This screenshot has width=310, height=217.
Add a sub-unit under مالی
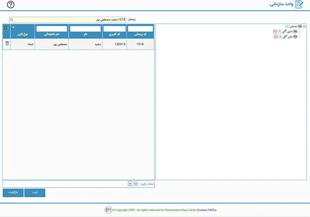[x=281, y=37]
